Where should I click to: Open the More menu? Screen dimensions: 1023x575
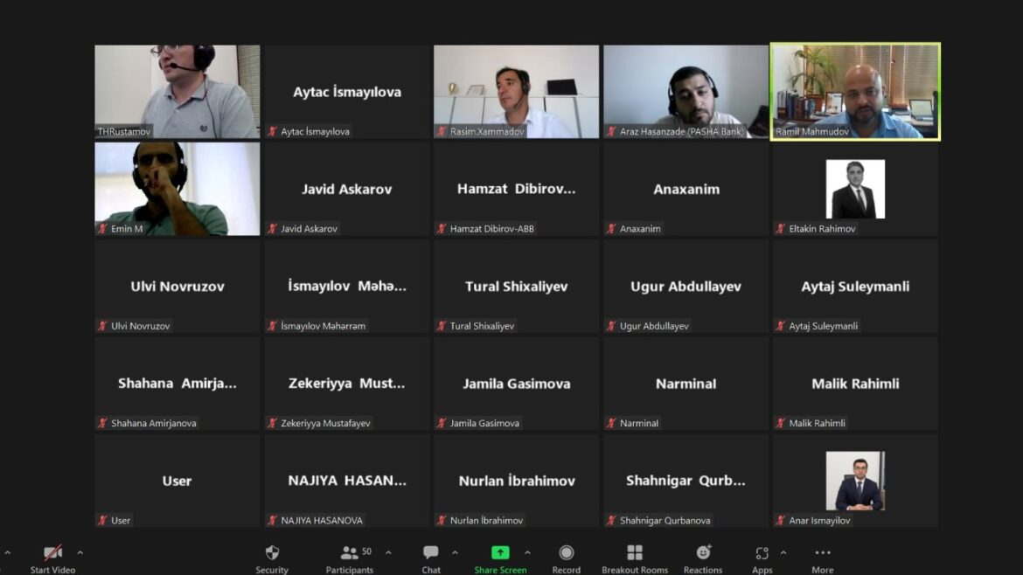(822, 553)
